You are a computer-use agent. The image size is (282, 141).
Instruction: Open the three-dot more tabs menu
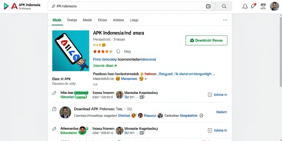point(225,20)
